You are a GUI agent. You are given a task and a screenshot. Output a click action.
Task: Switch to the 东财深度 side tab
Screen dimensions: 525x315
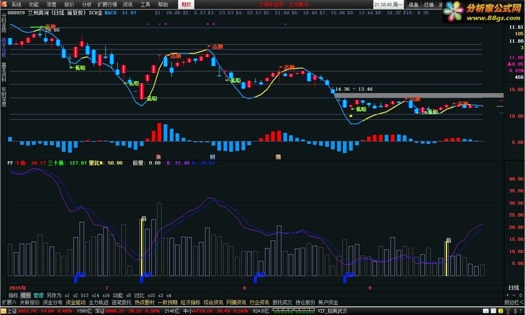pos(4,97)
